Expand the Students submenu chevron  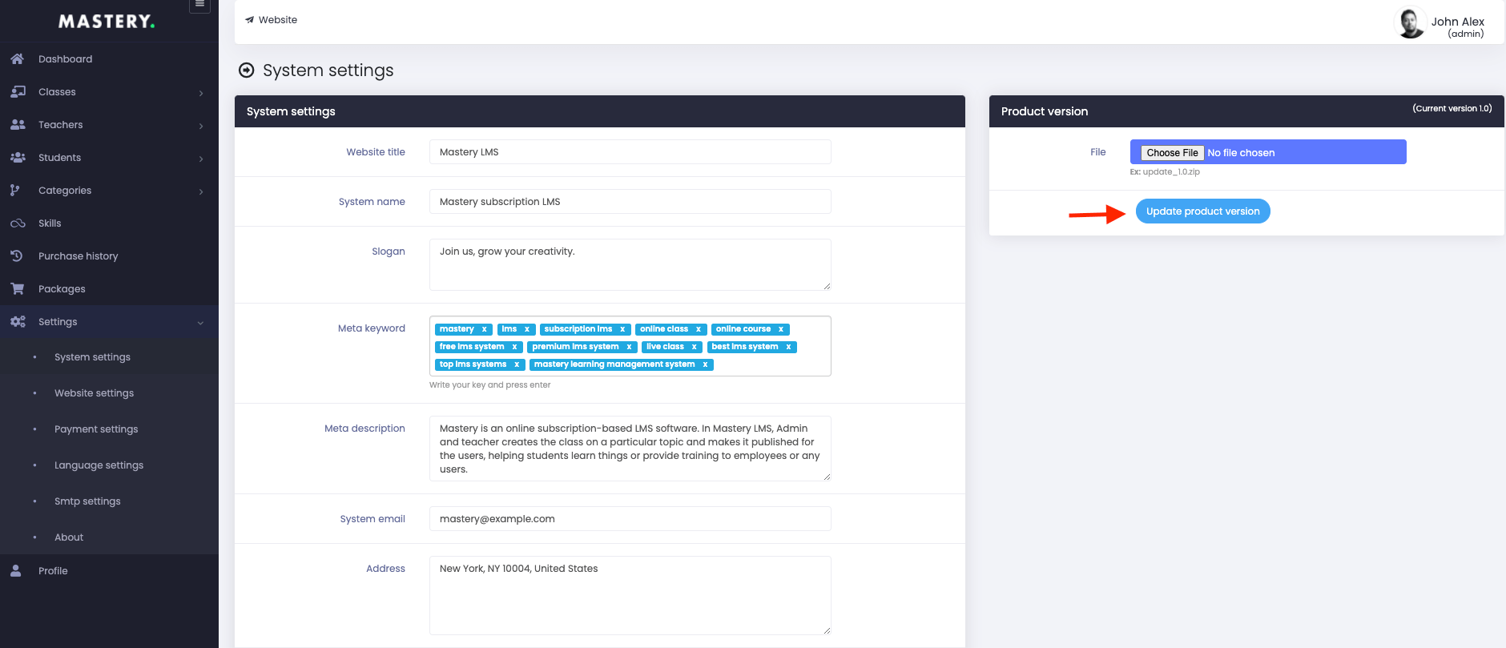point(201,159)
